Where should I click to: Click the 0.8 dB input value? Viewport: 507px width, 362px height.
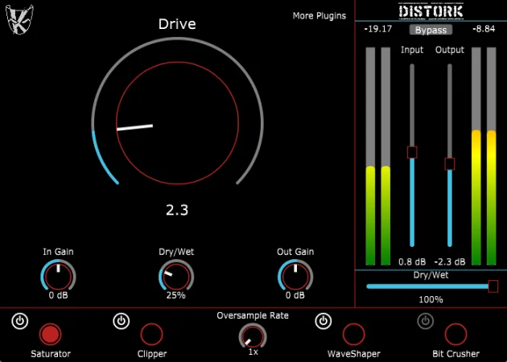[x=412, y=261]
